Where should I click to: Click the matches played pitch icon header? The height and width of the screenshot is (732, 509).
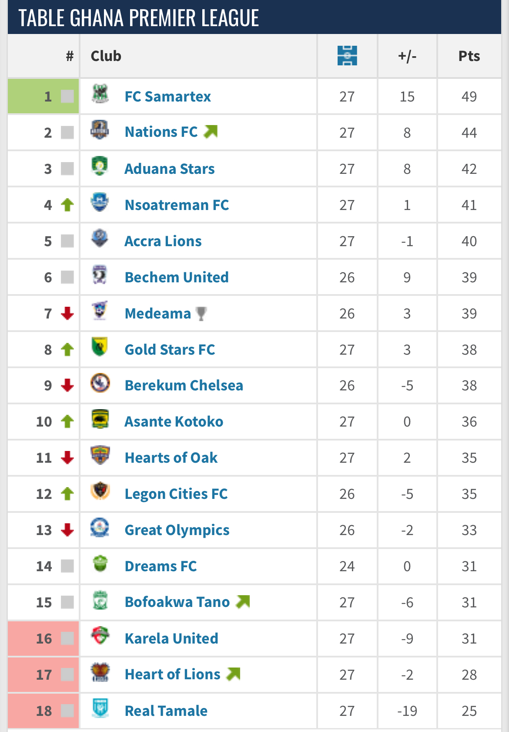[x=347, y=56]
